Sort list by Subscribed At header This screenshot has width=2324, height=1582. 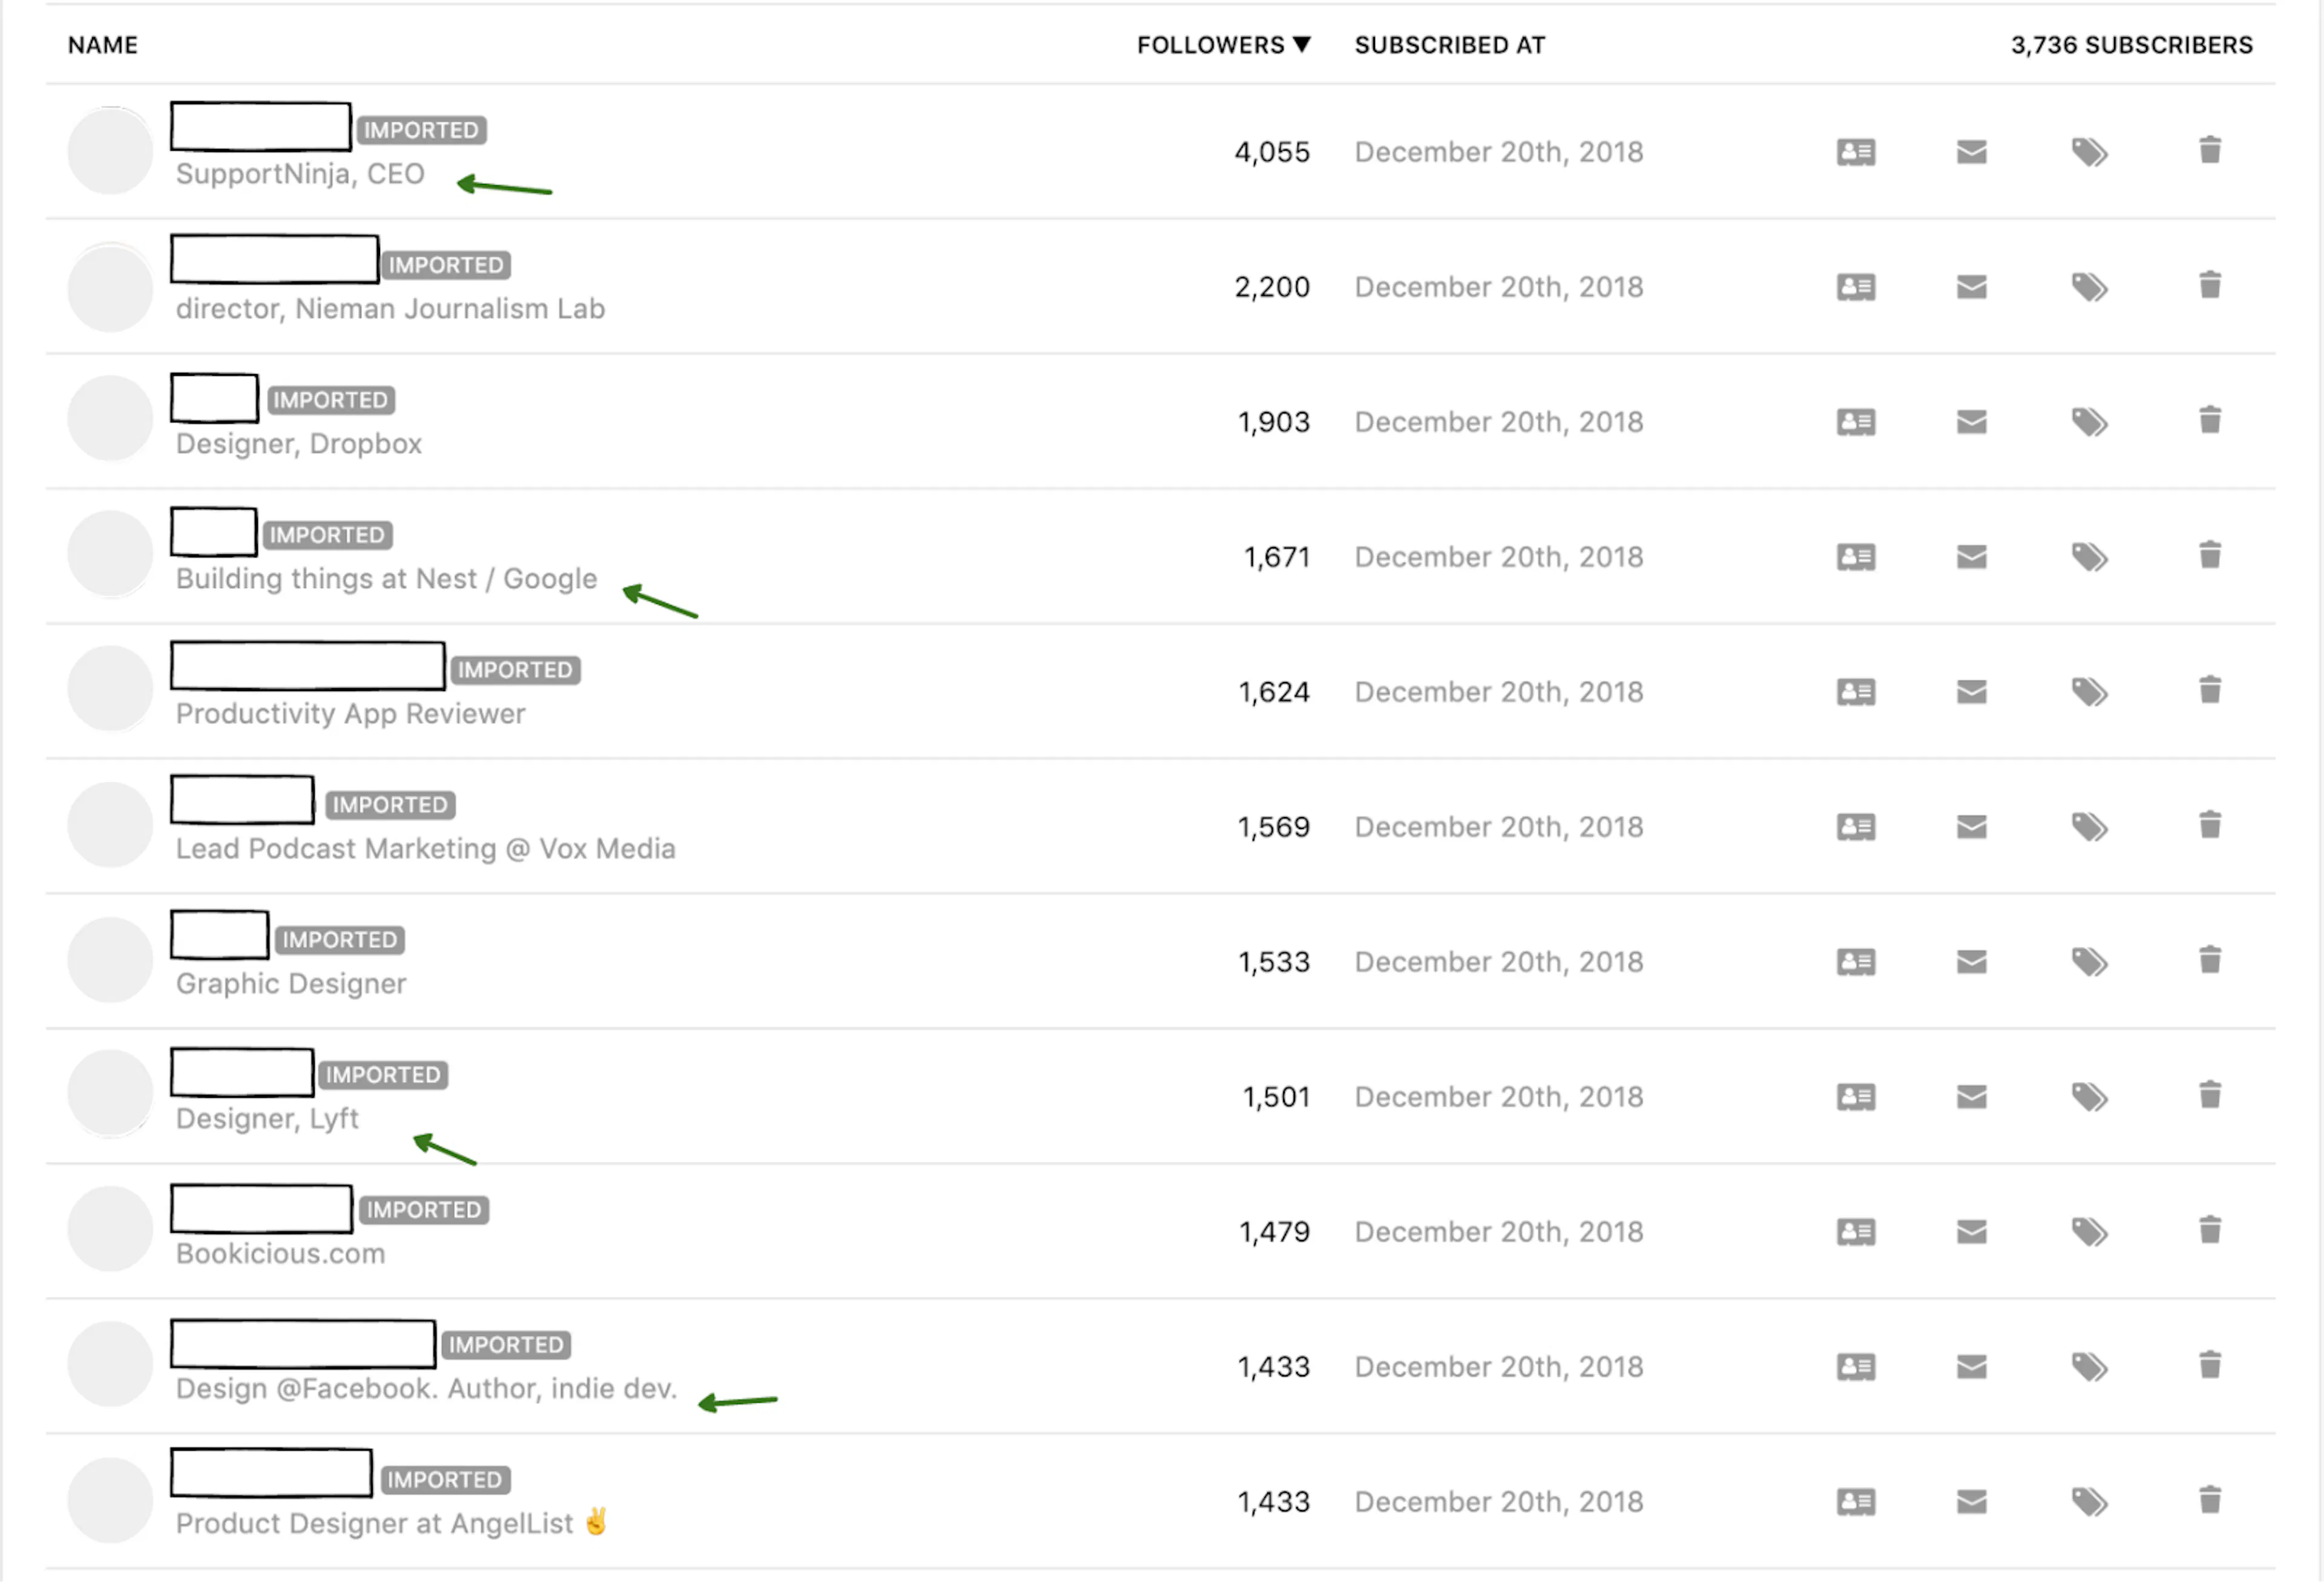point(1450,45)
